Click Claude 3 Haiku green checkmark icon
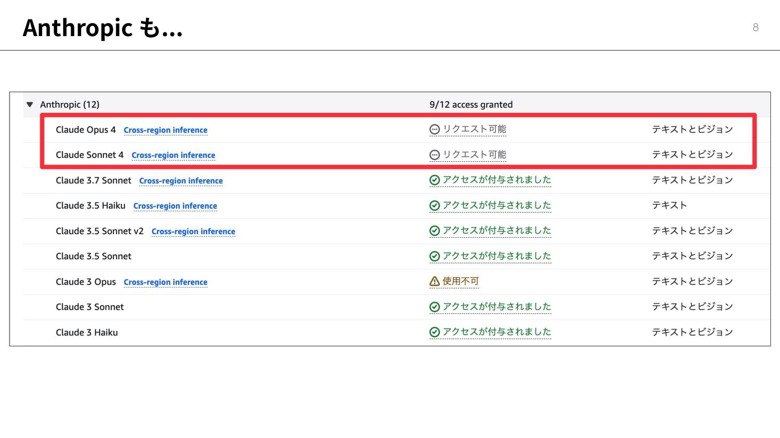Screen dimensions: 780x438 434,332
